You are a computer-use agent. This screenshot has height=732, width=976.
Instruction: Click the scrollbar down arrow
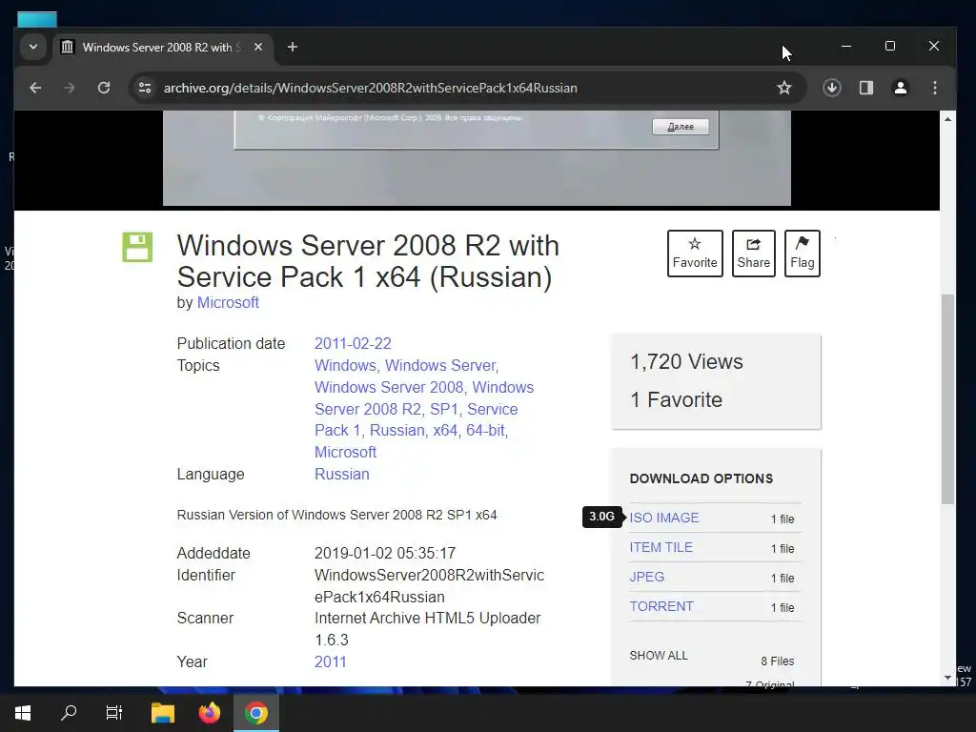947,678
